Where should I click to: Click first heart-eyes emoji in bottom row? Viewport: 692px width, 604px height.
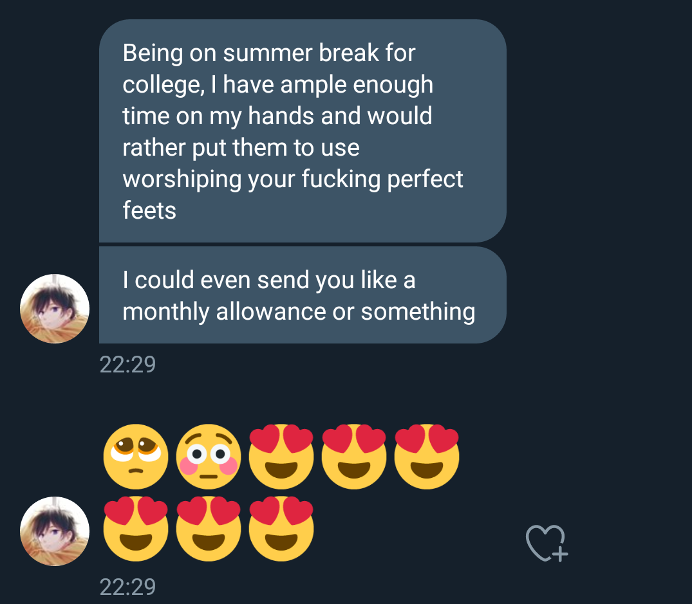[135, 529]
